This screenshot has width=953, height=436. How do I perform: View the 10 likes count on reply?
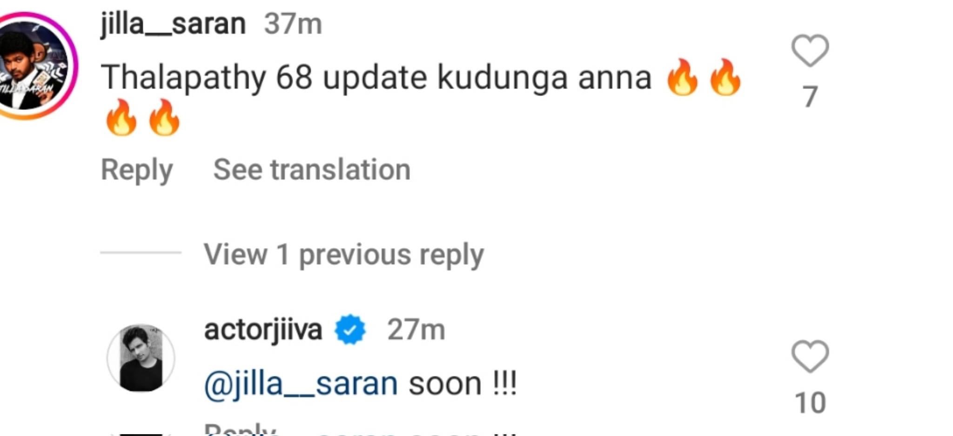(810, 402)
